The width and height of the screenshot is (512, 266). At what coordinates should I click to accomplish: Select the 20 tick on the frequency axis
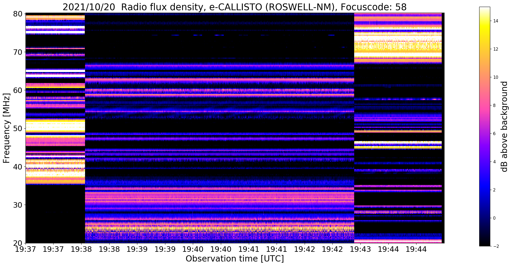[18, 243]
